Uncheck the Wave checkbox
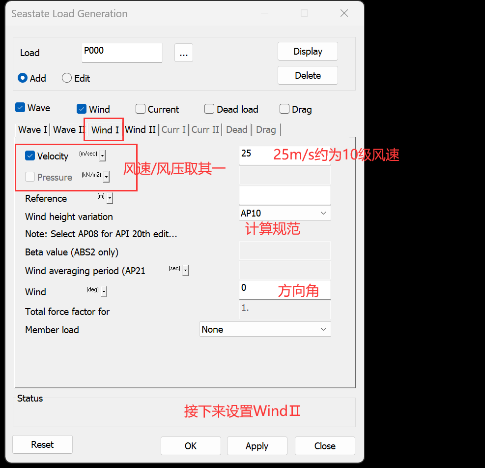Viewport: 485px width, 468px height. coord(20,108)
